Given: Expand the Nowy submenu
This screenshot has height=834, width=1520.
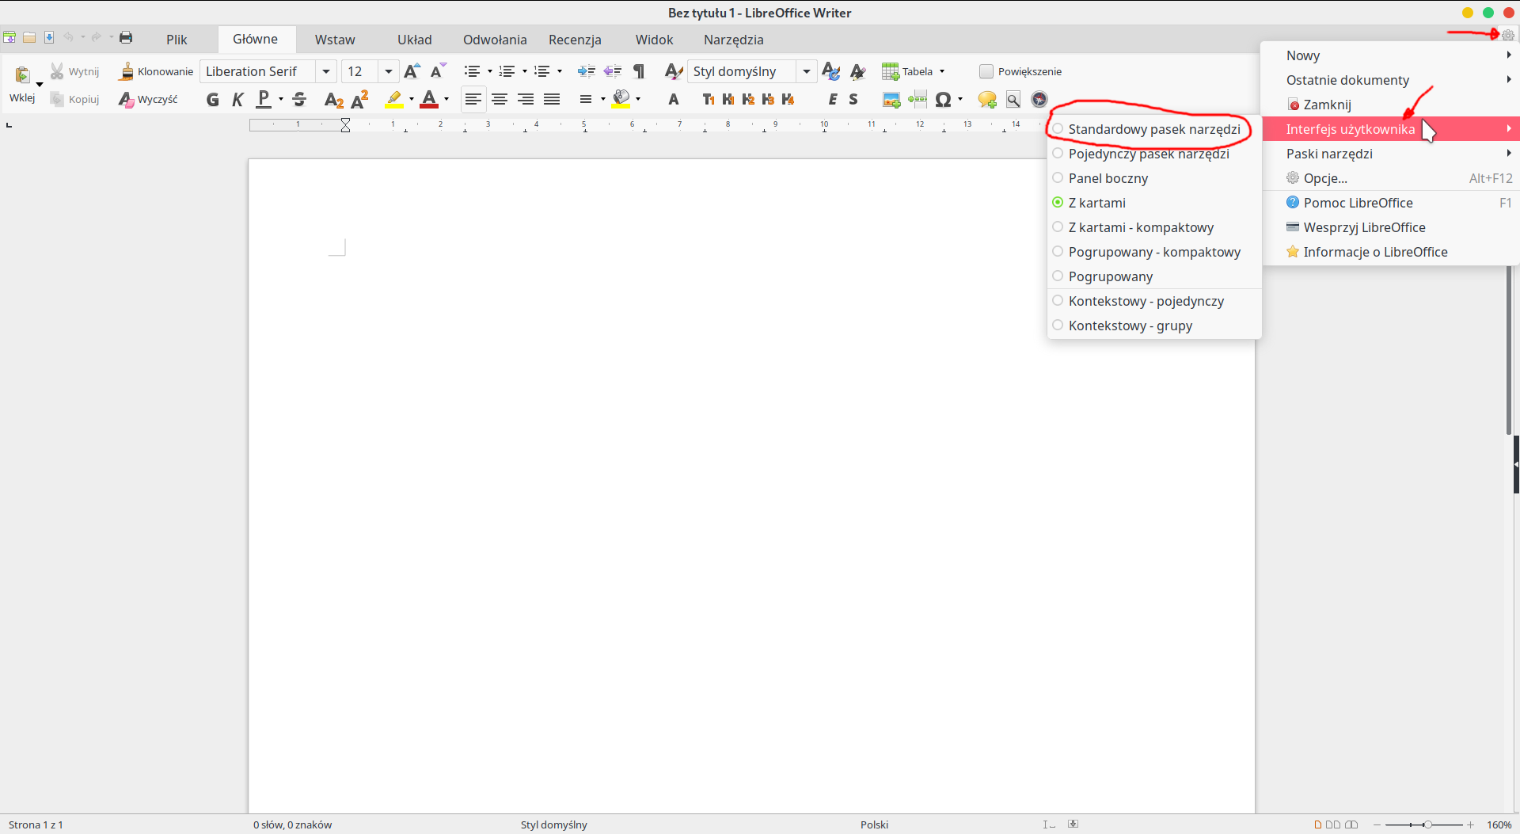Looking at the screenshot, I should (1391, 55).
